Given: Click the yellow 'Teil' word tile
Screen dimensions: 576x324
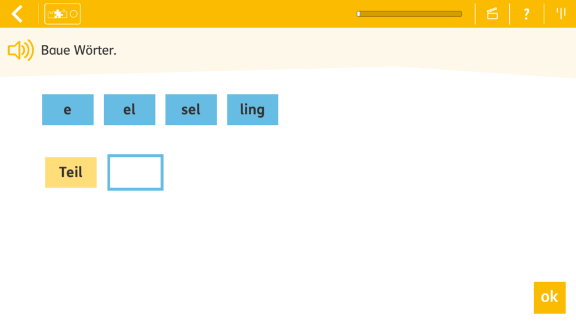Looking at the screenshot, I should (x=71, y=173).
